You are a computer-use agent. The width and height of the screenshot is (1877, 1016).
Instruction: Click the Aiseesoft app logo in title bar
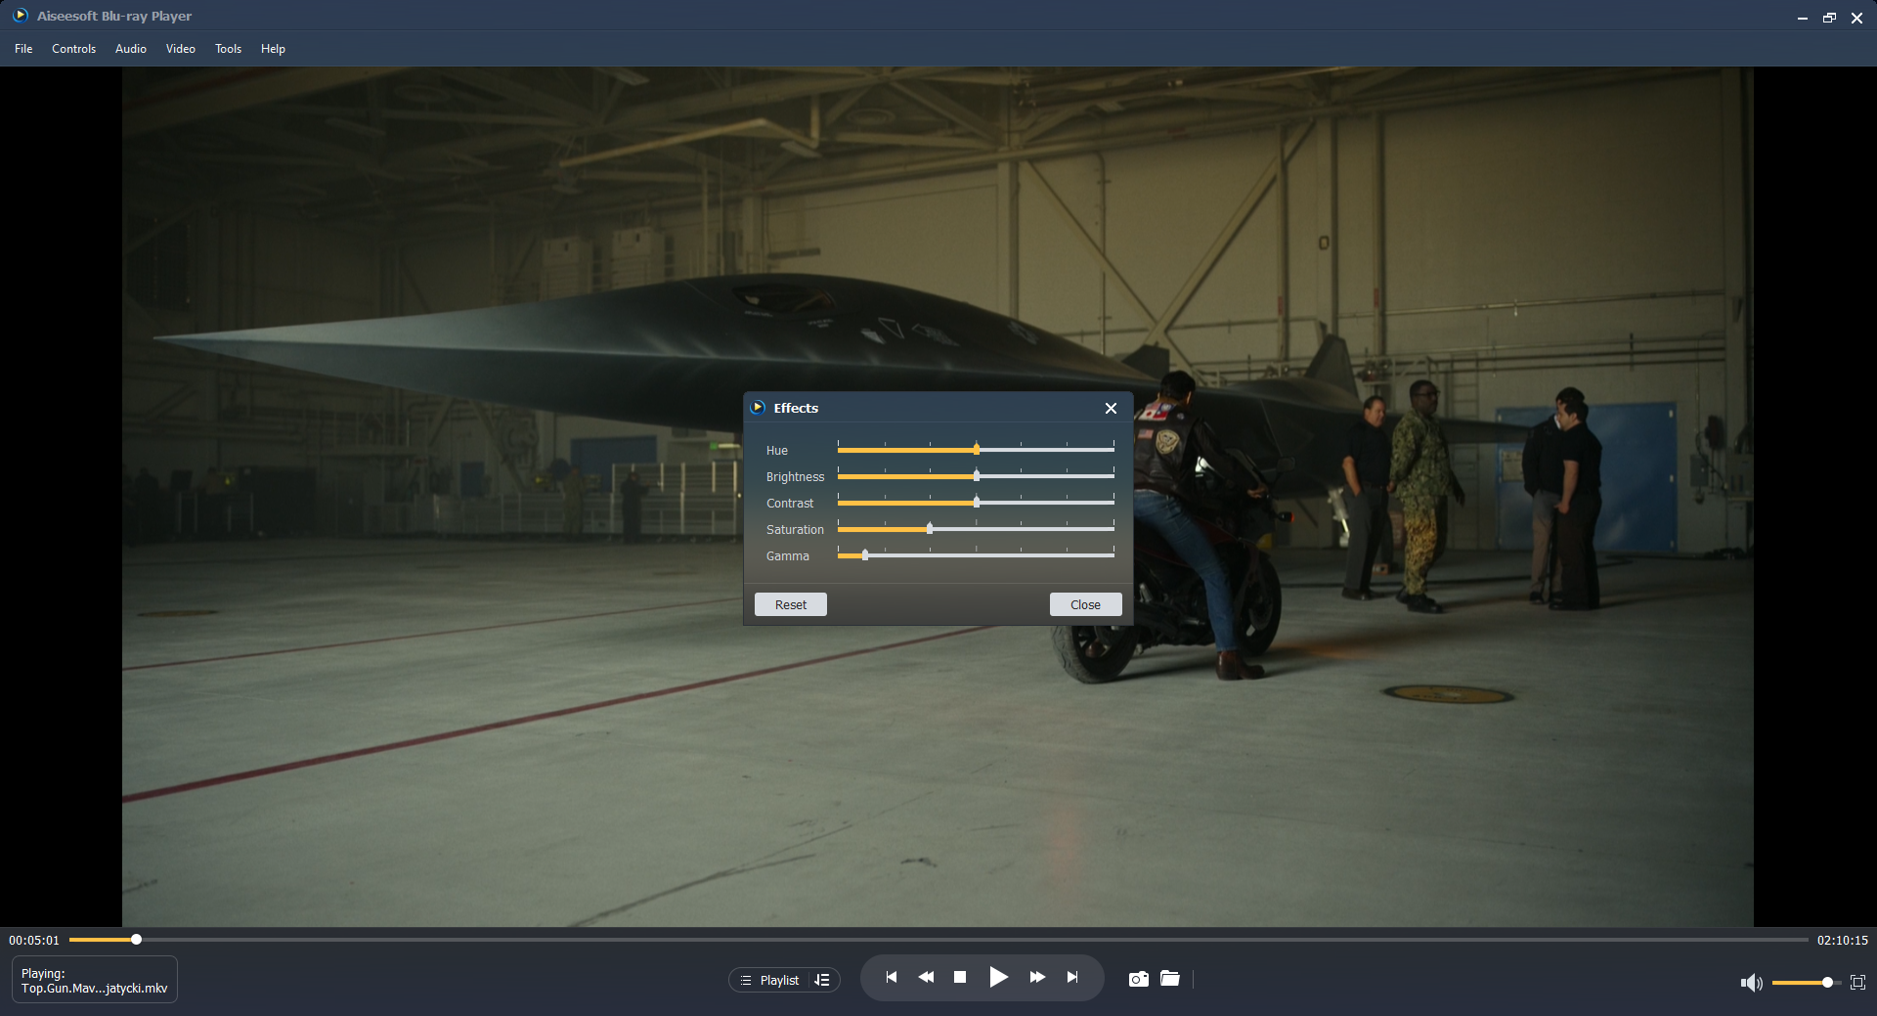coord(20,16)
